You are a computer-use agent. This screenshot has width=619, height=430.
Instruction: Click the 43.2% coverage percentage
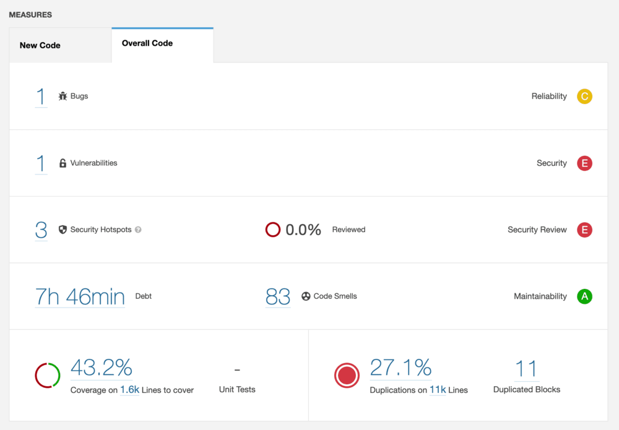pos(101,368)
